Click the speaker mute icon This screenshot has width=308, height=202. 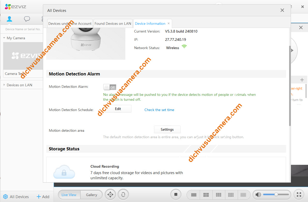258,195
